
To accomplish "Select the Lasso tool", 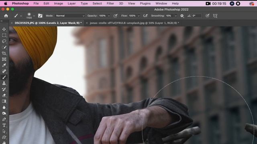I will pos(4,41).
